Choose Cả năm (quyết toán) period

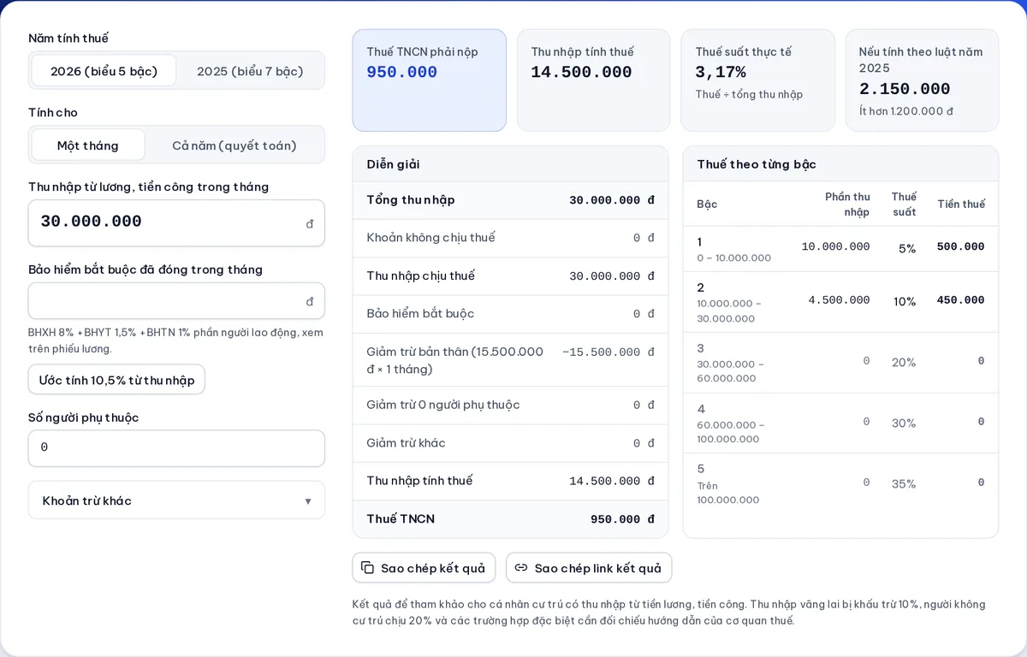pos(234,145)
